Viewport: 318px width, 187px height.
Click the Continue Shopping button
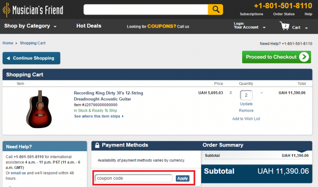(31, 58)
